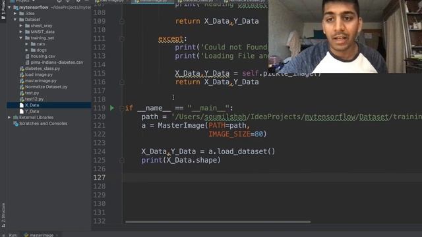Open masterimage.py from the project tree
Screen dimensions: 422x237
[41, 80]
